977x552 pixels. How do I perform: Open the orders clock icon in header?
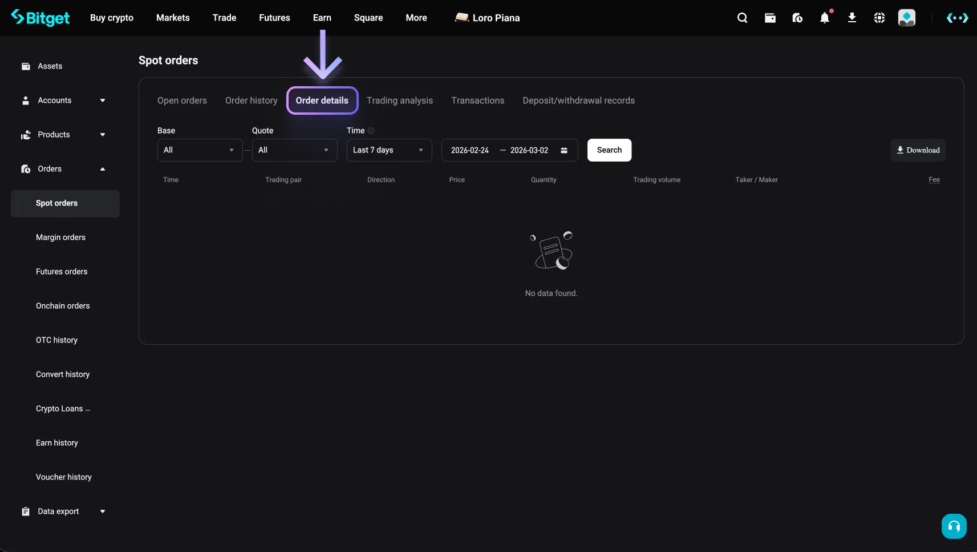(x=797, y=18)
